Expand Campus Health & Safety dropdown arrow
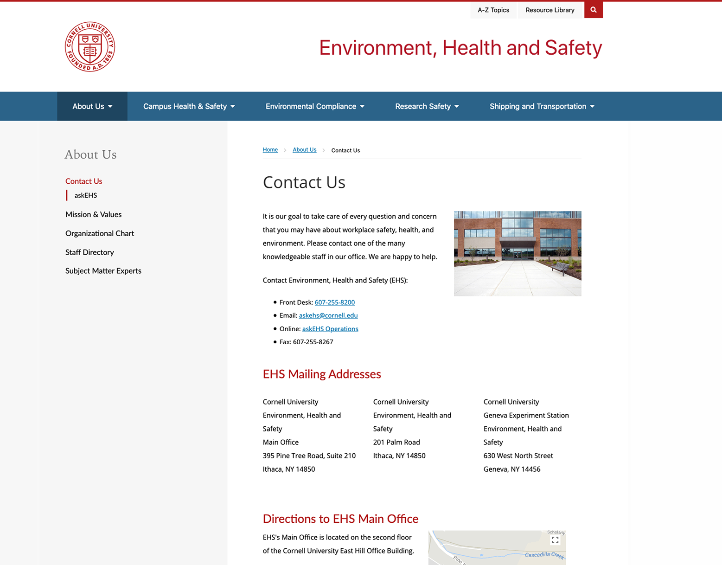722x565 pixels. point(233,107)
